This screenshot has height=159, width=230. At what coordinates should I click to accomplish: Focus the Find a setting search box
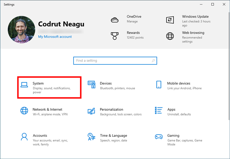click(x=115, y=61)
